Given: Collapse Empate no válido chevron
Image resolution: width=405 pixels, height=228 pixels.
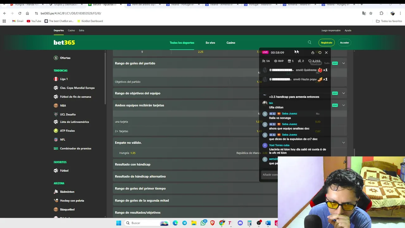Looking at the screenshot, I should point(343,142).
